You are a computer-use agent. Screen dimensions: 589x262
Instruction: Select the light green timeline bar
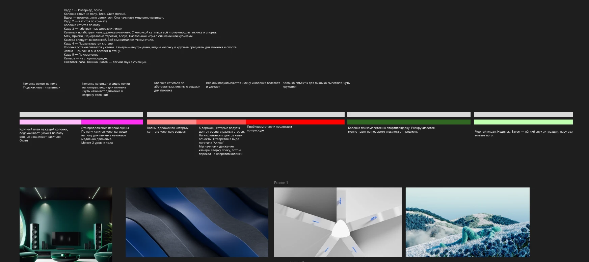pyautogui.click(x=523, y=122)
